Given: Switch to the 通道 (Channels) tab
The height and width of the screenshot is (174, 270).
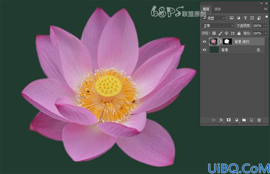Looking at the screenshot, I should click(x=218, y=9).
